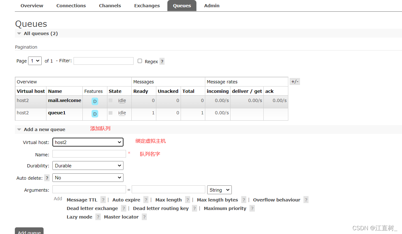The width and height of the screenshot is (402, 234).
Task: Open the Lazy mode help icon
Action: [98, 217]
